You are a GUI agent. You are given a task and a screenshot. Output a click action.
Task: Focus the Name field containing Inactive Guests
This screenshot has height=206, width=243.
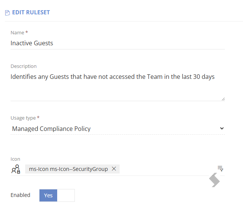coord(118,43)
